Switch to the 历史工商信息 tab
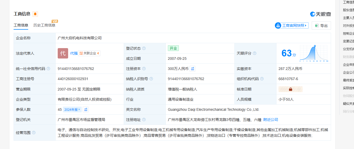The image size is (354, 149). click(44, 25)
